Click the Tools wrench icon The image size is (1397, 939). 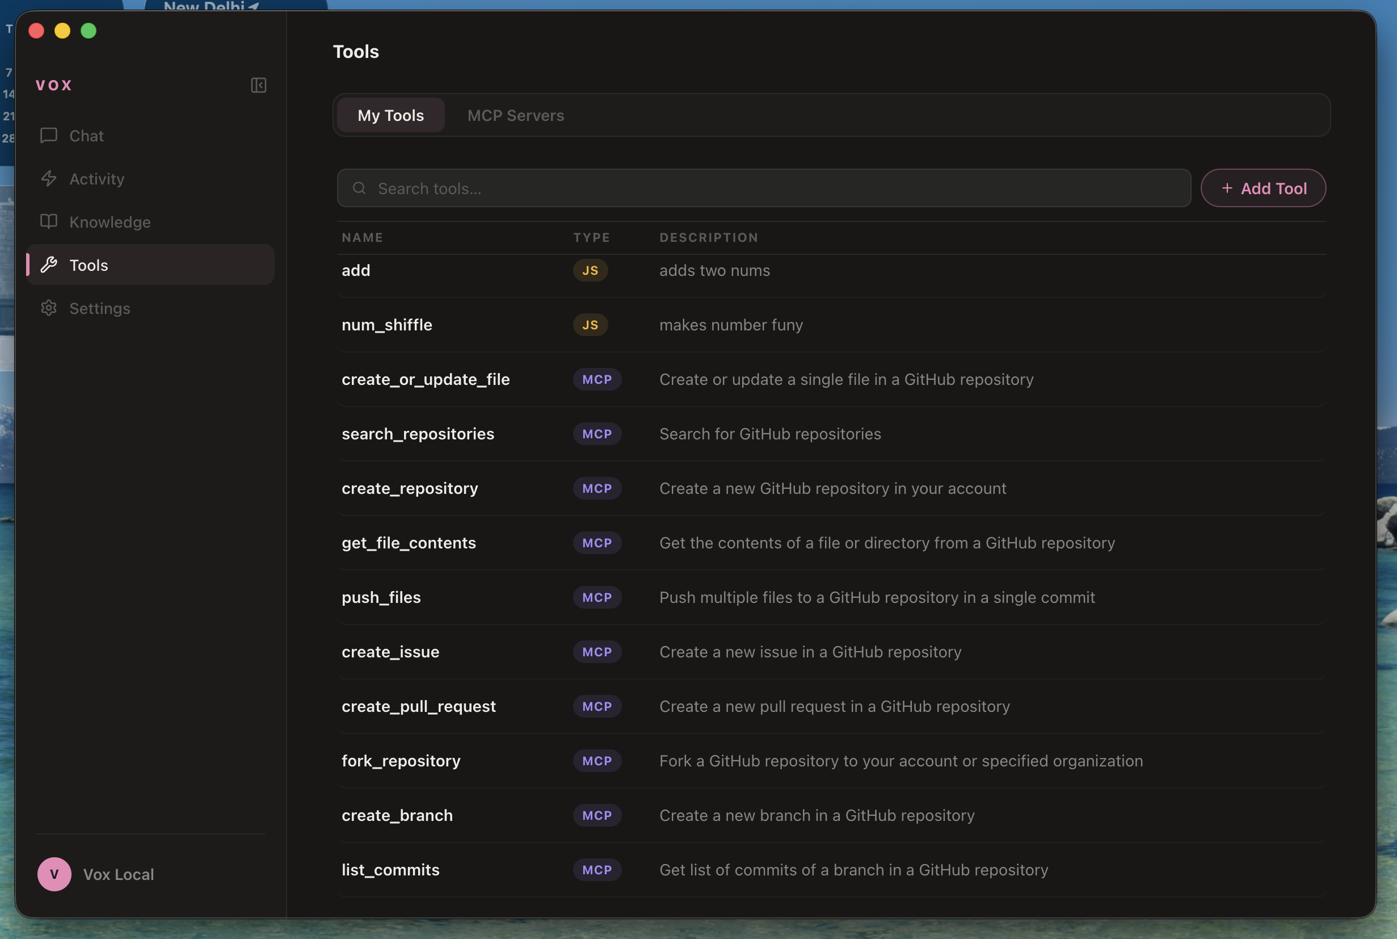(48, 265)
